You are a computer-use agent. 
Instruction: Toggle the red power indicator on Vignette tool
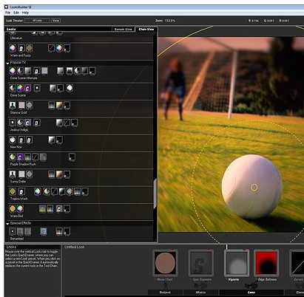tap(244, 250)
